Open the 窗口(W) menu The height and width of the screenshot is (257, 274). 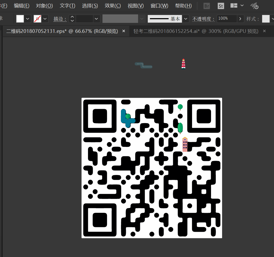click(x=159, y=6)
